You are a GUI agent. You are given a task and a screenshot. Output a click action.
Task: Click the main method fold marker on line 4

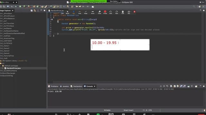(52, 19)
